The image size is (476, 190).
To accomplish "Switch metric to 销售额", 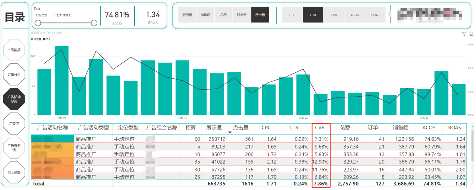I will coord(205,15).
